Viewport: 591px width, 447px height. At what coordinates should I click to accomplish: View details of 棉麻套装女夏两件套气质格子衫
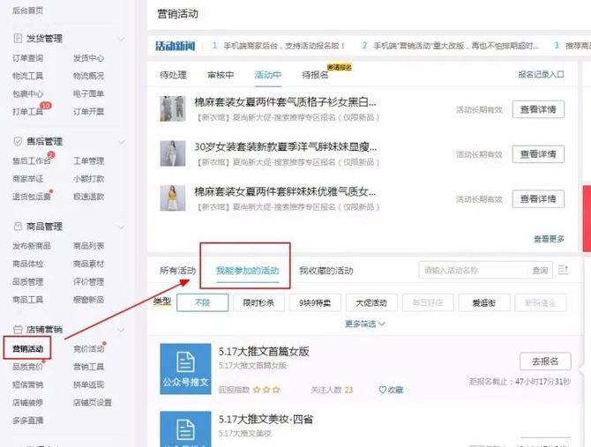pos(538,109)
